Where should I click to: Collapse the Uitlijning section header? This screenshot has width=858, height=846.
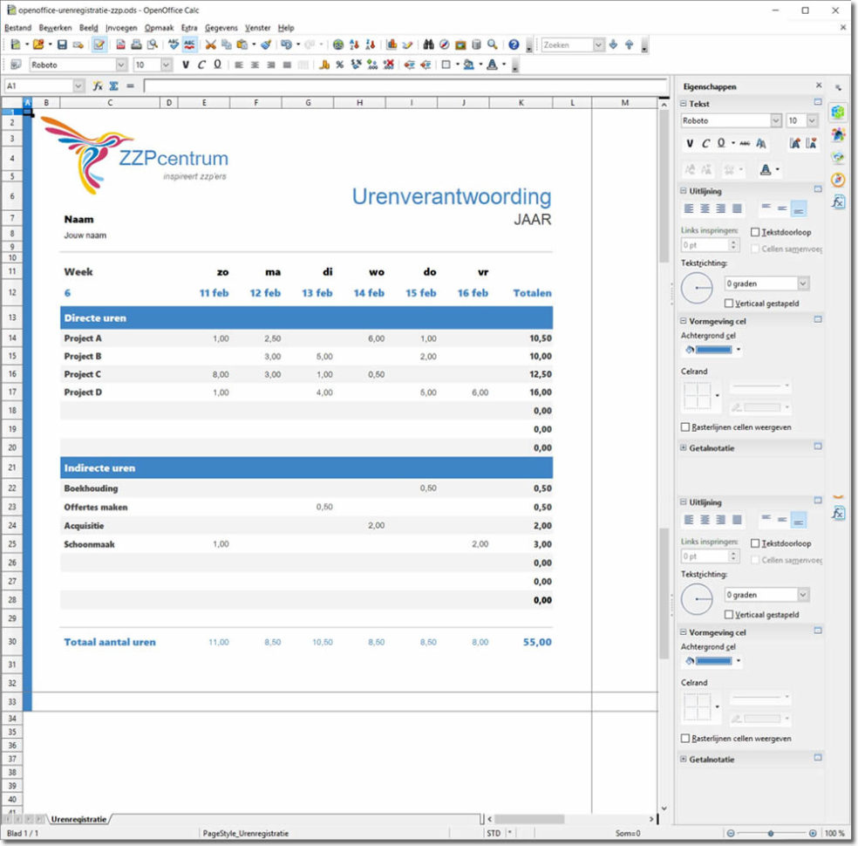[x=683, y=191]
